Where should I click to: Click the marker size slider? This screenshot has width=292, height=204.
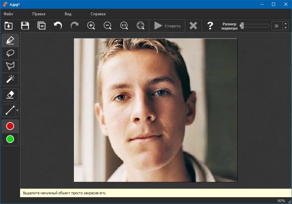[x=255, y=26]
